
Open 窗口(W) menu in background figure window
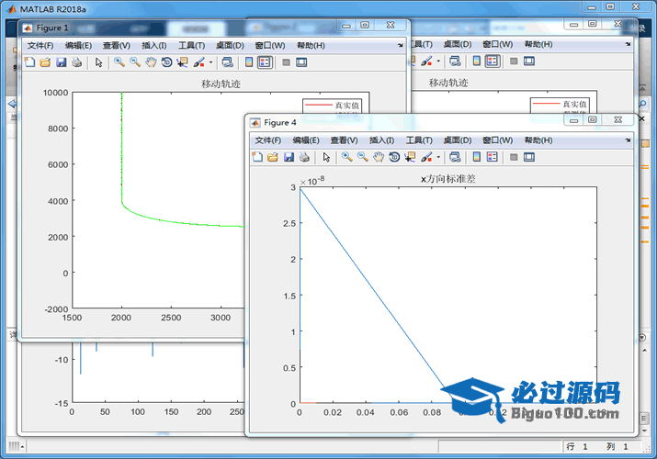(x=498, y=44)
